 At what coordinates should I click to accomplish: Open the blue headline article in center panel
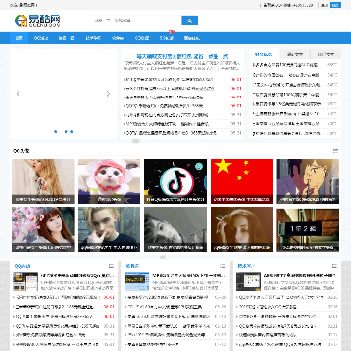pyautogui.click(x=182, y=56)
